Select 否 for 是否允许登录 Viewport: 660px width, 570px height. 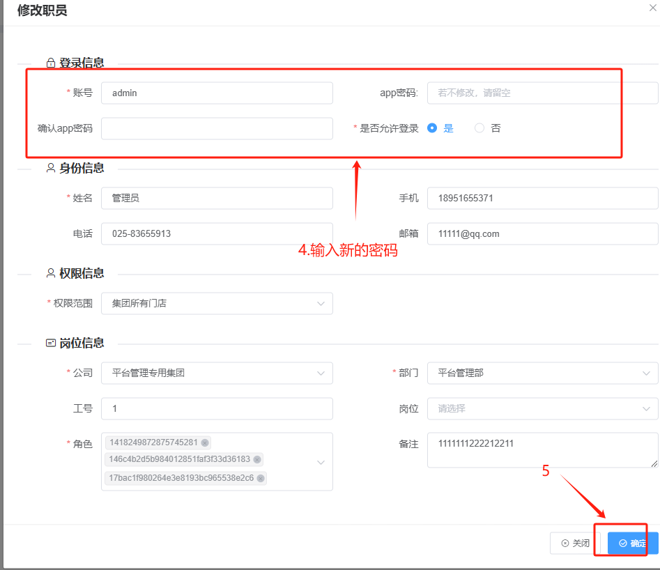coord(479,128)
